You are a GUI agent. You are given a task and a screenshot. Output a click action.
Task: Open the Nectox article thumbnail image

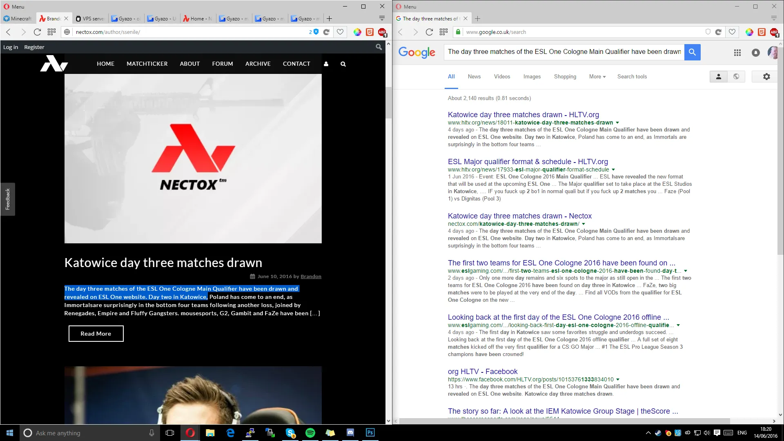pyautogui.click(x=193, y=158)
